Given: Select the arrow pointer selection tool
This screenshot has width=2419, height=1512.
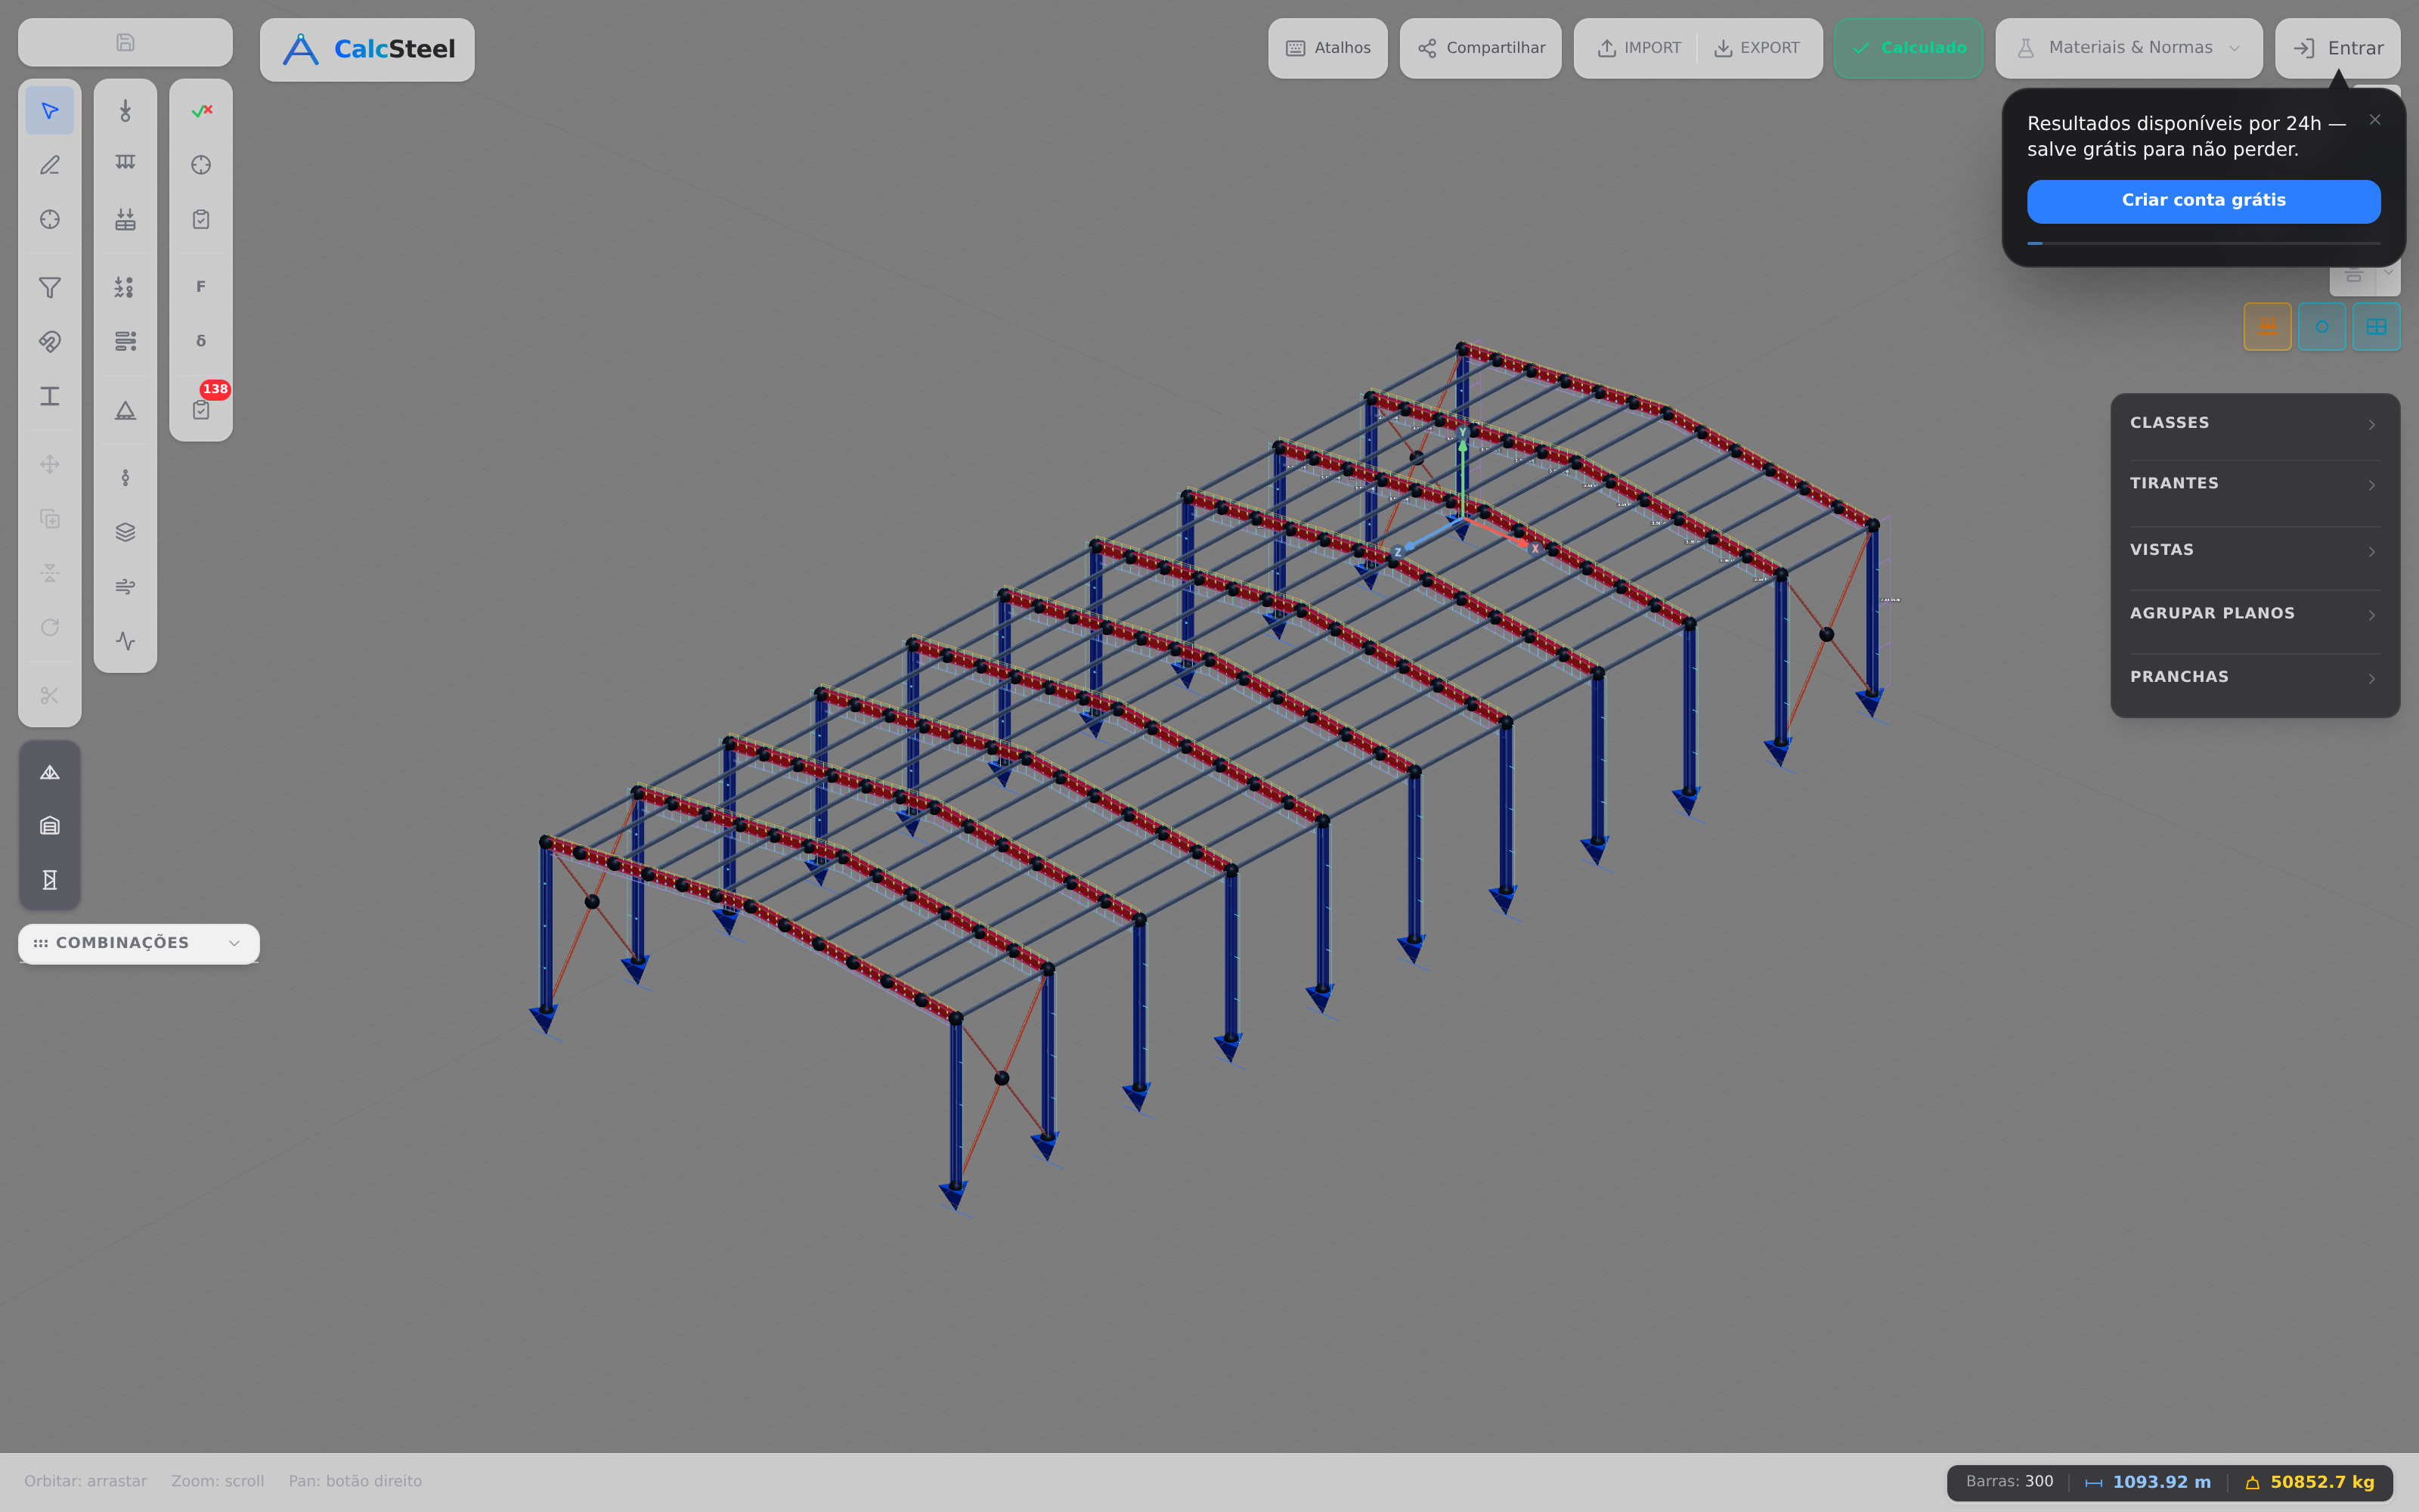Looking at the screenshot, I should pyautogui.click(x=49, y=111).
